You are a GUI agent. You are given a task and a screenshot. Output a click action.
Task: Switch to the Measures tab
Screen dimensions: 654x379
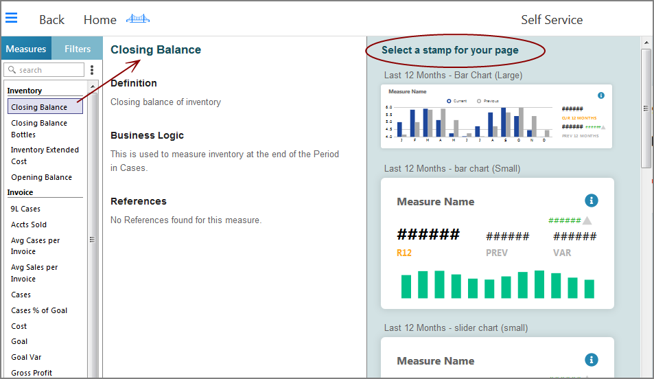coord(26,49)
